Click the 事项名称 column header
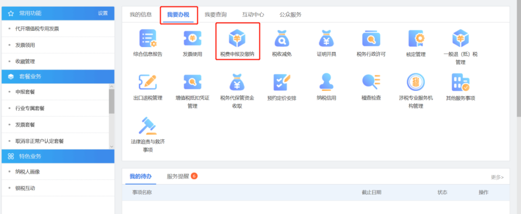 tap(142, 192)
